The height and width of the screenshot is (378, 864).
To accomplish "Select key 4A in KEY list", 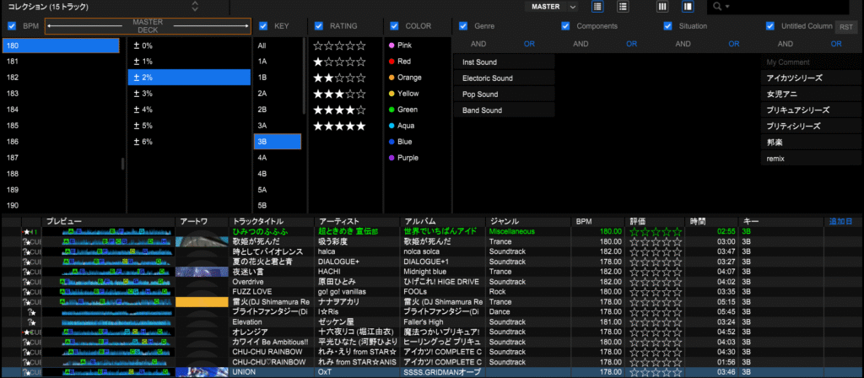I will (x=277, y=158).
